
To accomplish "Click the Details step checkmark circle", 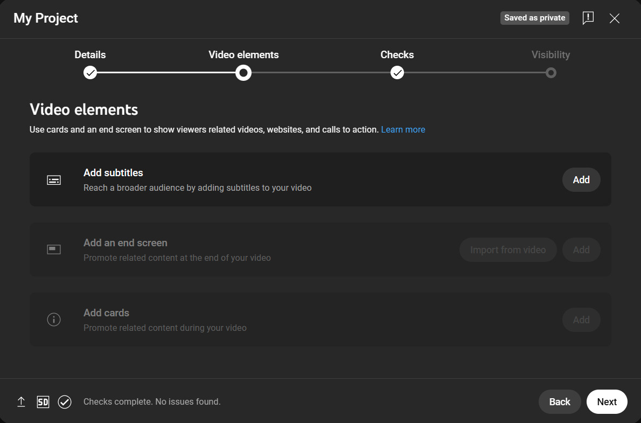I will 90,72.
